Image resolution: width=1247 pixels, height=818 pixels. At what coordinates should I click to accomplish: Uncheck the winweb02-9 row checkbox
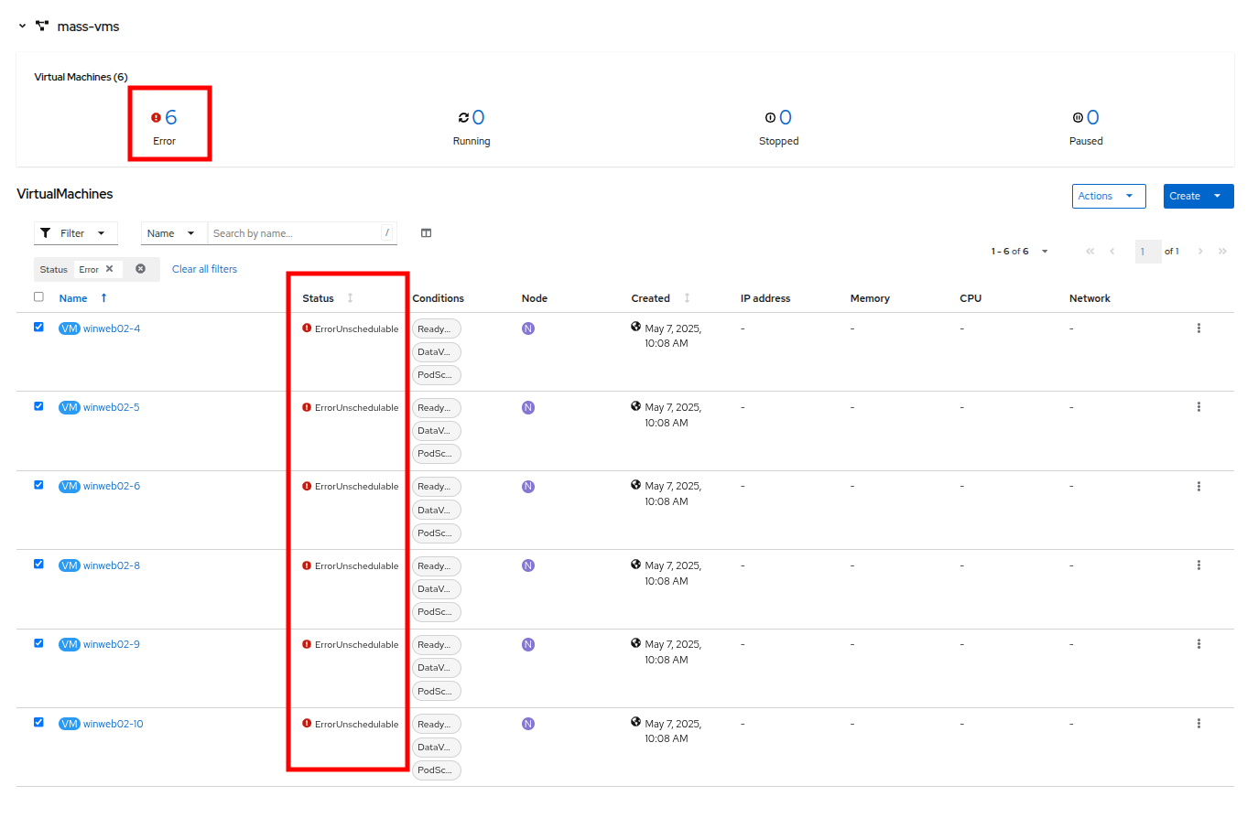pos(38,643)
